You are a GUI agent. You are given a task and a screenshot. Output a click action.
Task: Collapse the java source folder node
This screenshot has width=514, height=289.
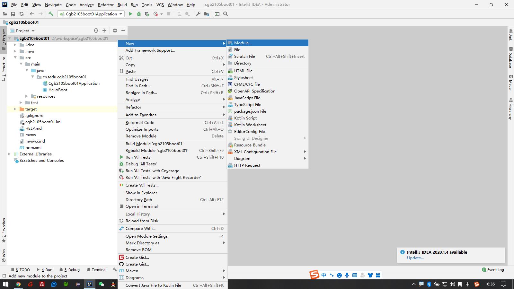[x=27, y=71]
